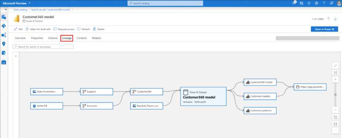
Task: Expand the Microsoft Purview title arrow
Action: coord(29,3)
